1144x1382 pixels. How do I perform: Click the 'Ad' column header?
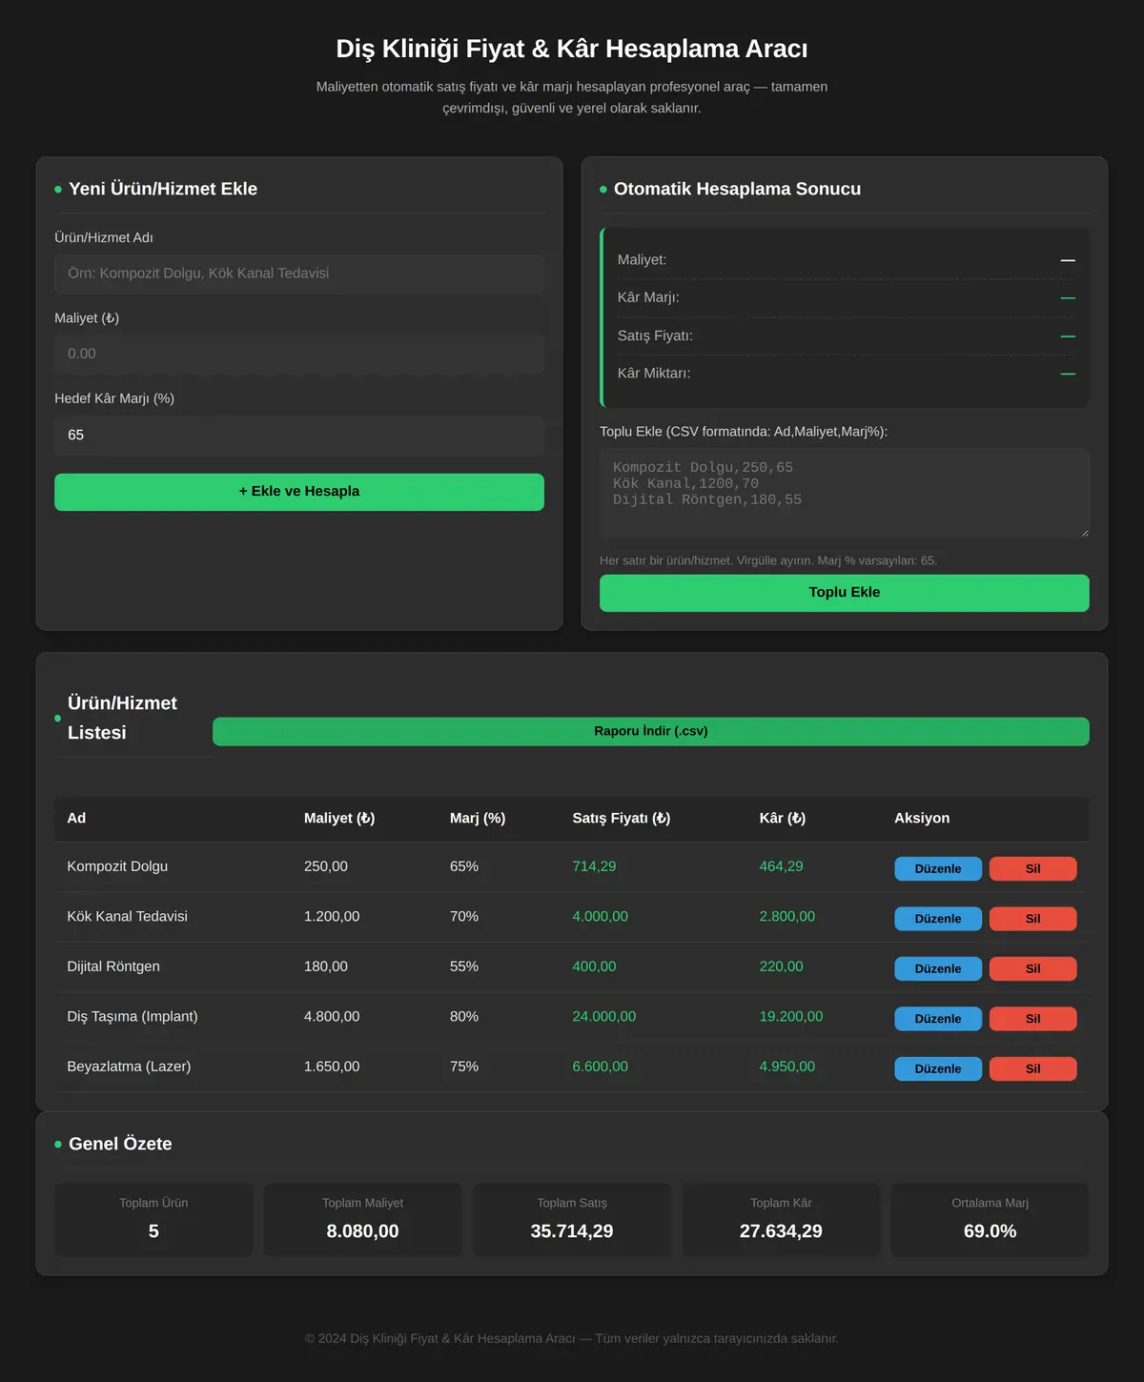[76, 819]
